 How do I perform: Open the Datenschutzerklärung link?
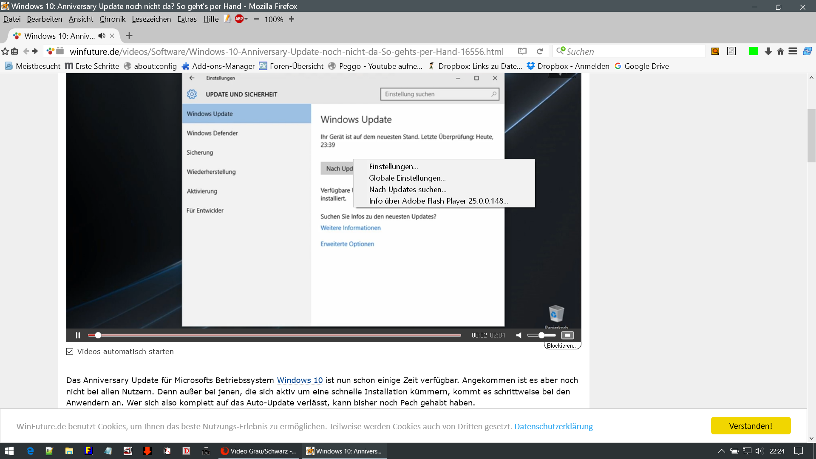(553, 426)
